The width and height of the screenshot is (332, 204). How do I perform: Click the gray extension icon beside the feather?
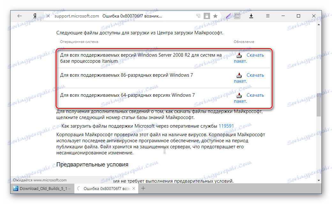(x=237, y=16)
